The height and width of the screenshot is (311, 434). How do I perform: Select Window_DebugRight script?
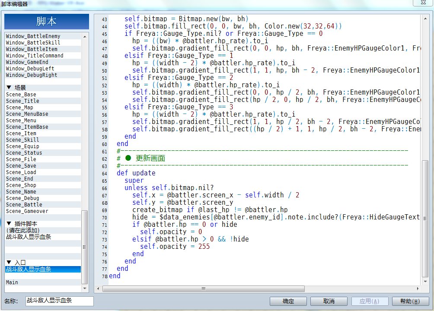pos(43,75)
